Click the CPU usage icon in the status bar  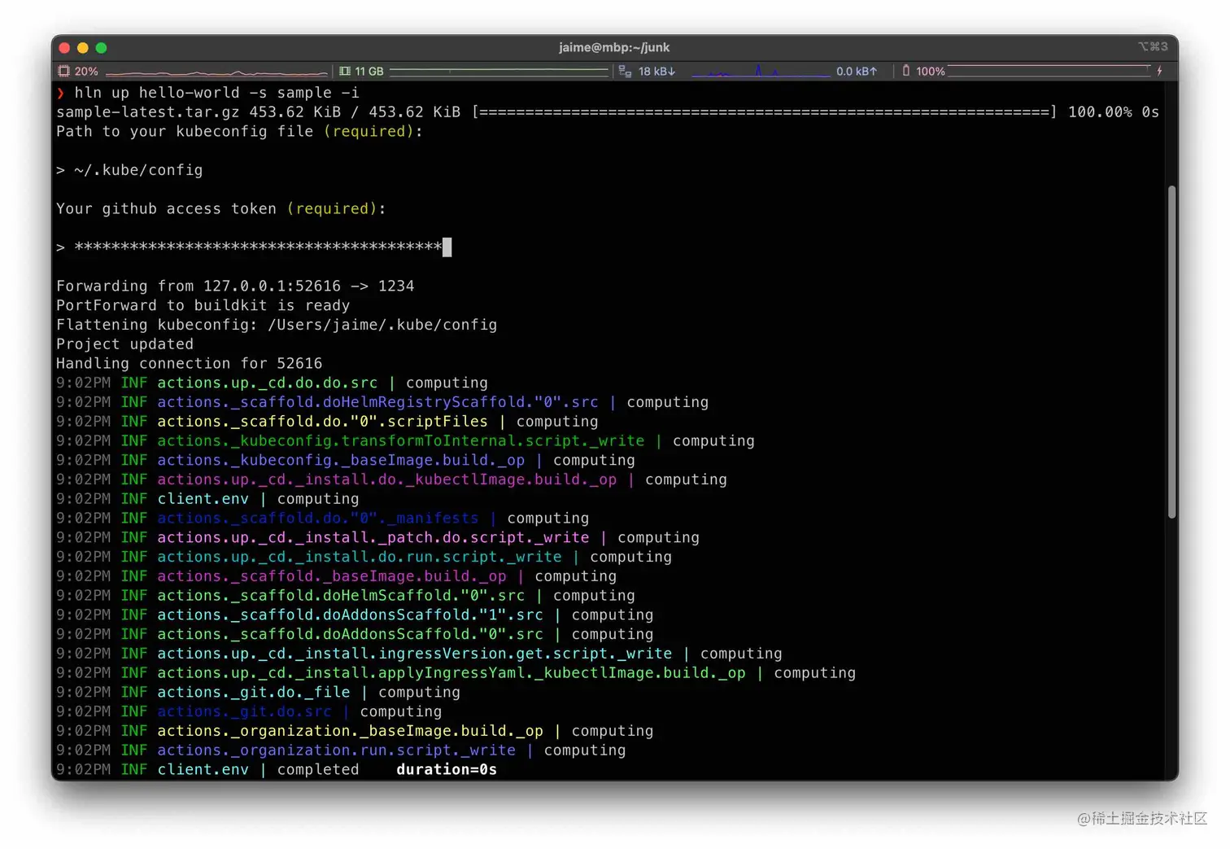(63, 71)
